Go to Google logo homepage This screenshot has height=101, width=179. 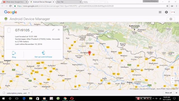click(x=11, y=12)
